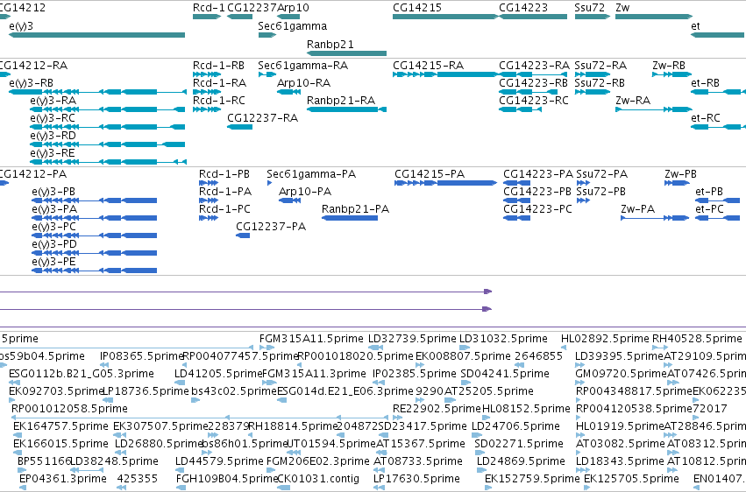This screenshot has width=746, height=492.
Task: Click EST label EK152759.5prime
Action: pyautogui.click(x=532, y=479)
